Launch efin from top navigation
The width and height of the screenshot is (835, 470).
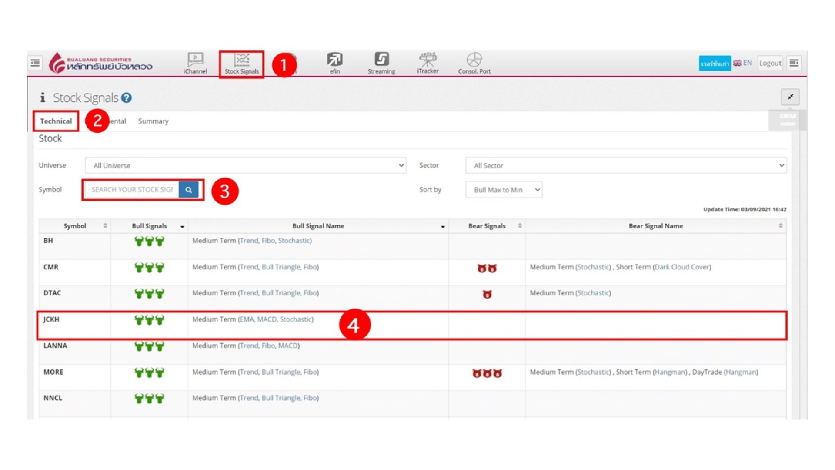(335, 64)
